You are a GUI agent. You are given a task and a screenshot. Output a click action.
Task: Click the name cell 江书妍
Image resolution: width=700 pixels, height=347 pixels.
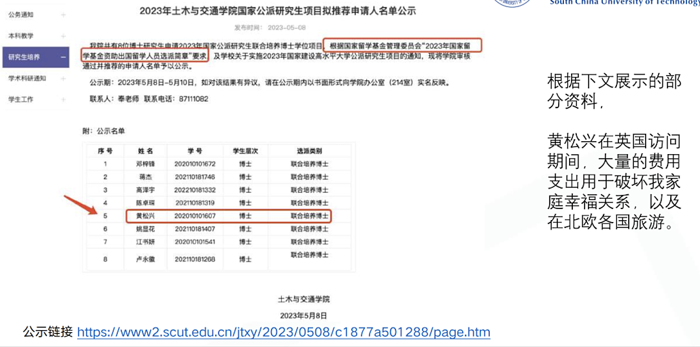[146, 242]
